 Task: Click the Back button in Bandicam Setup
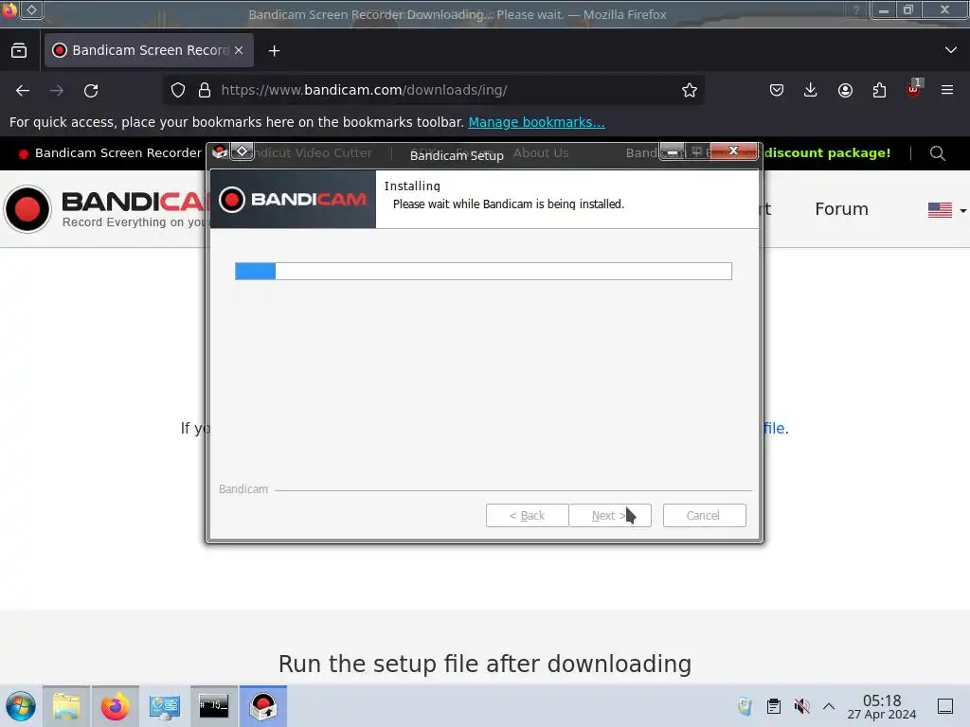point(527,516)
